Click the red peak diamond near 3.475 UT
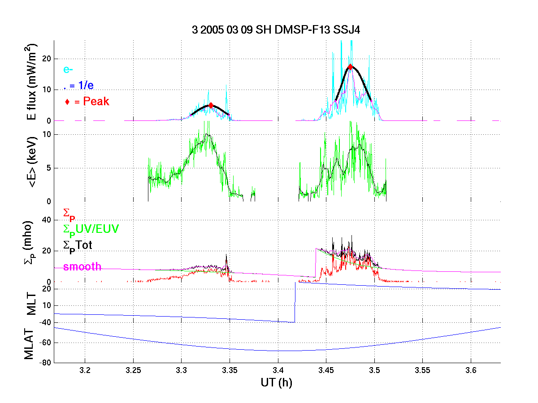Image resolution: width=538 pixels, height=403 pixels. [350, 66]
